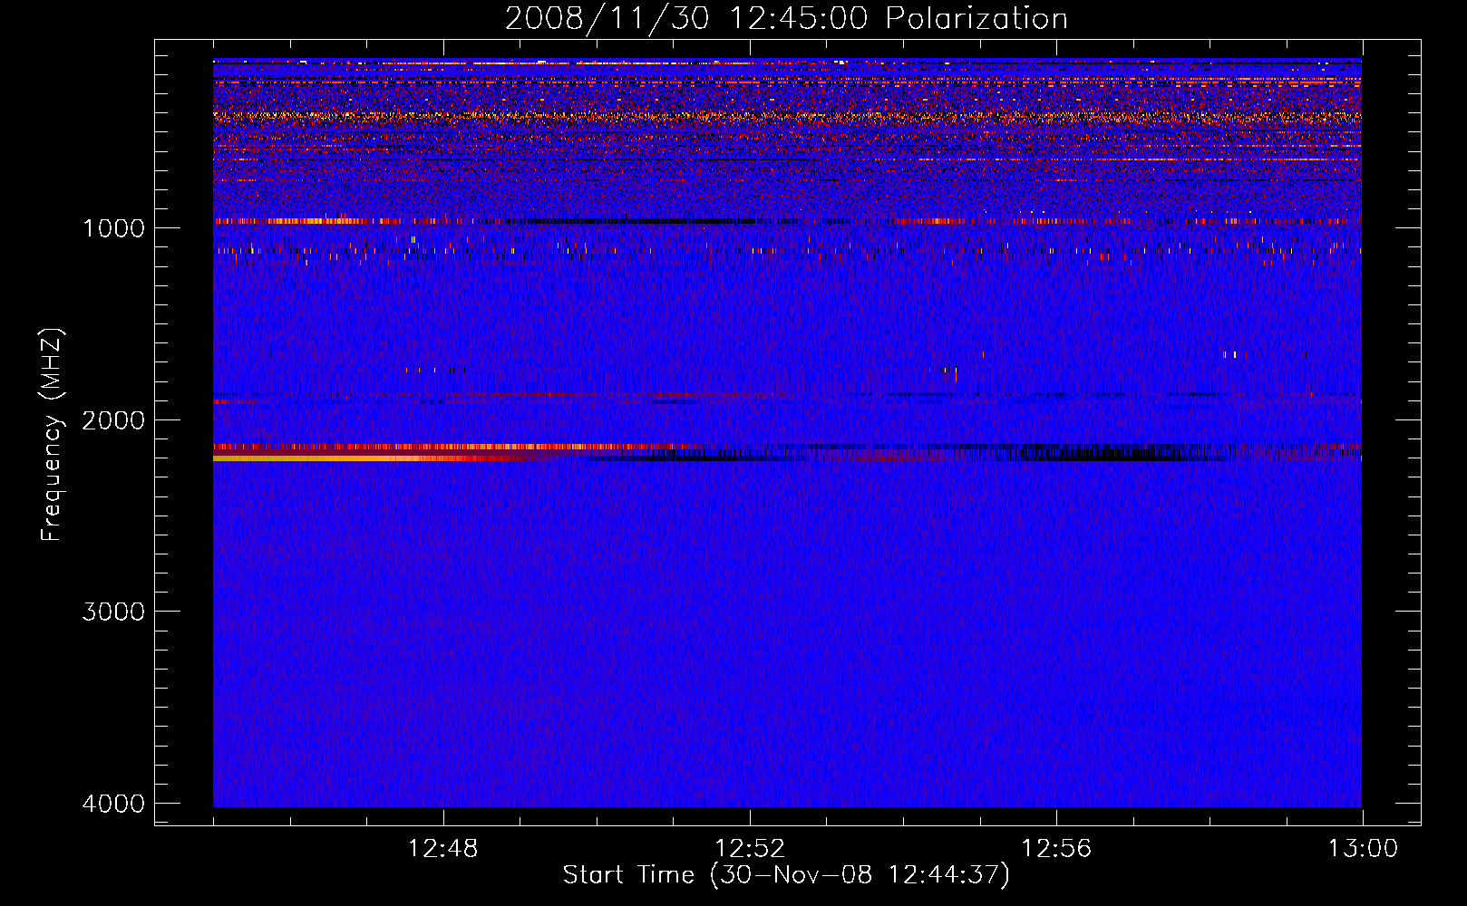Click the plot title '2008/11/30 12:45:00 Polarization'

(x=786, y=18)
